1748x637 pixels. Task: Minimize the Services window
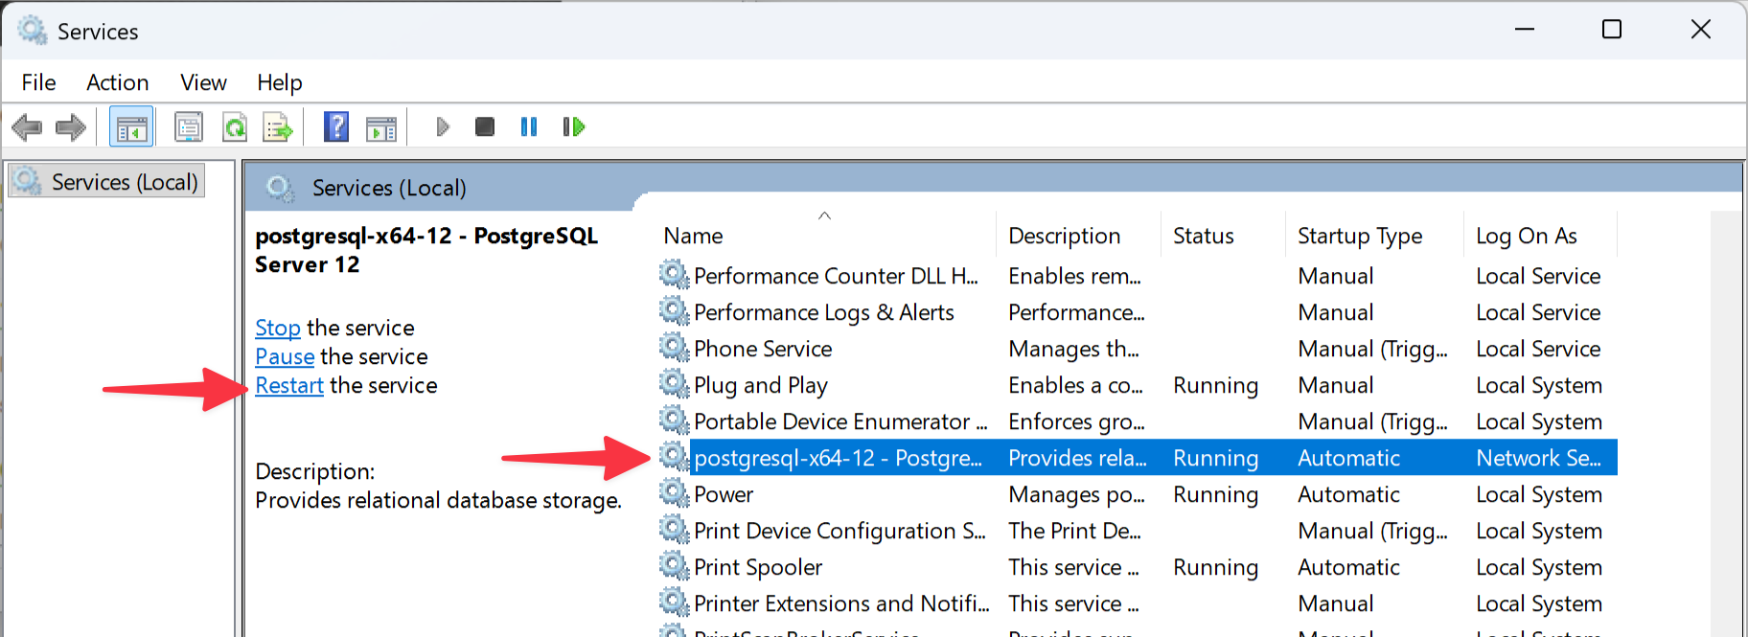1525,30
